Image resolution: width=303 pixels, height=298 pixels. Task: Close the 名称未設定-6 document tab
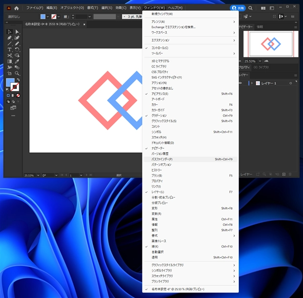(x=84, y=25)
